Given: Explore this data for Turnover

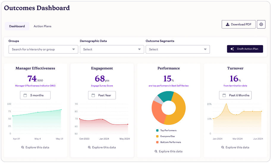Looking at the screenshot, I should tap(235, 147).
